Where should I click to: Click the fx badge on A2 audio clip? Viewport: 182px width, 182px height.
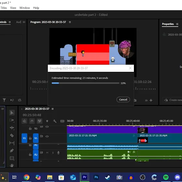134,152
